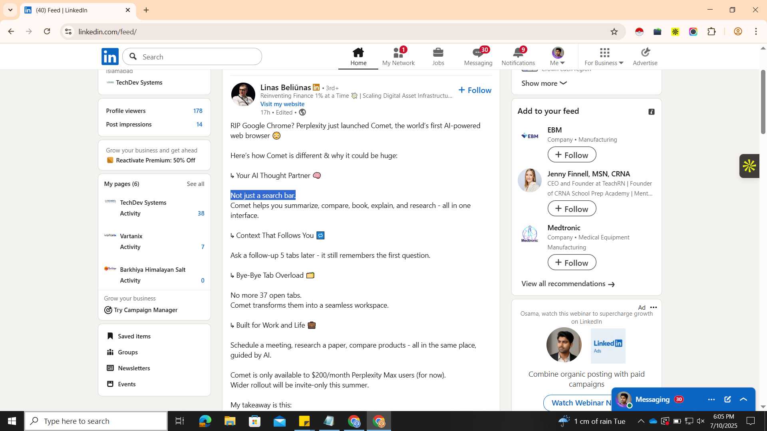This screenshot has width=767, height=431.
Task: Bookmark this page with star icon
Action: point(614,32)
